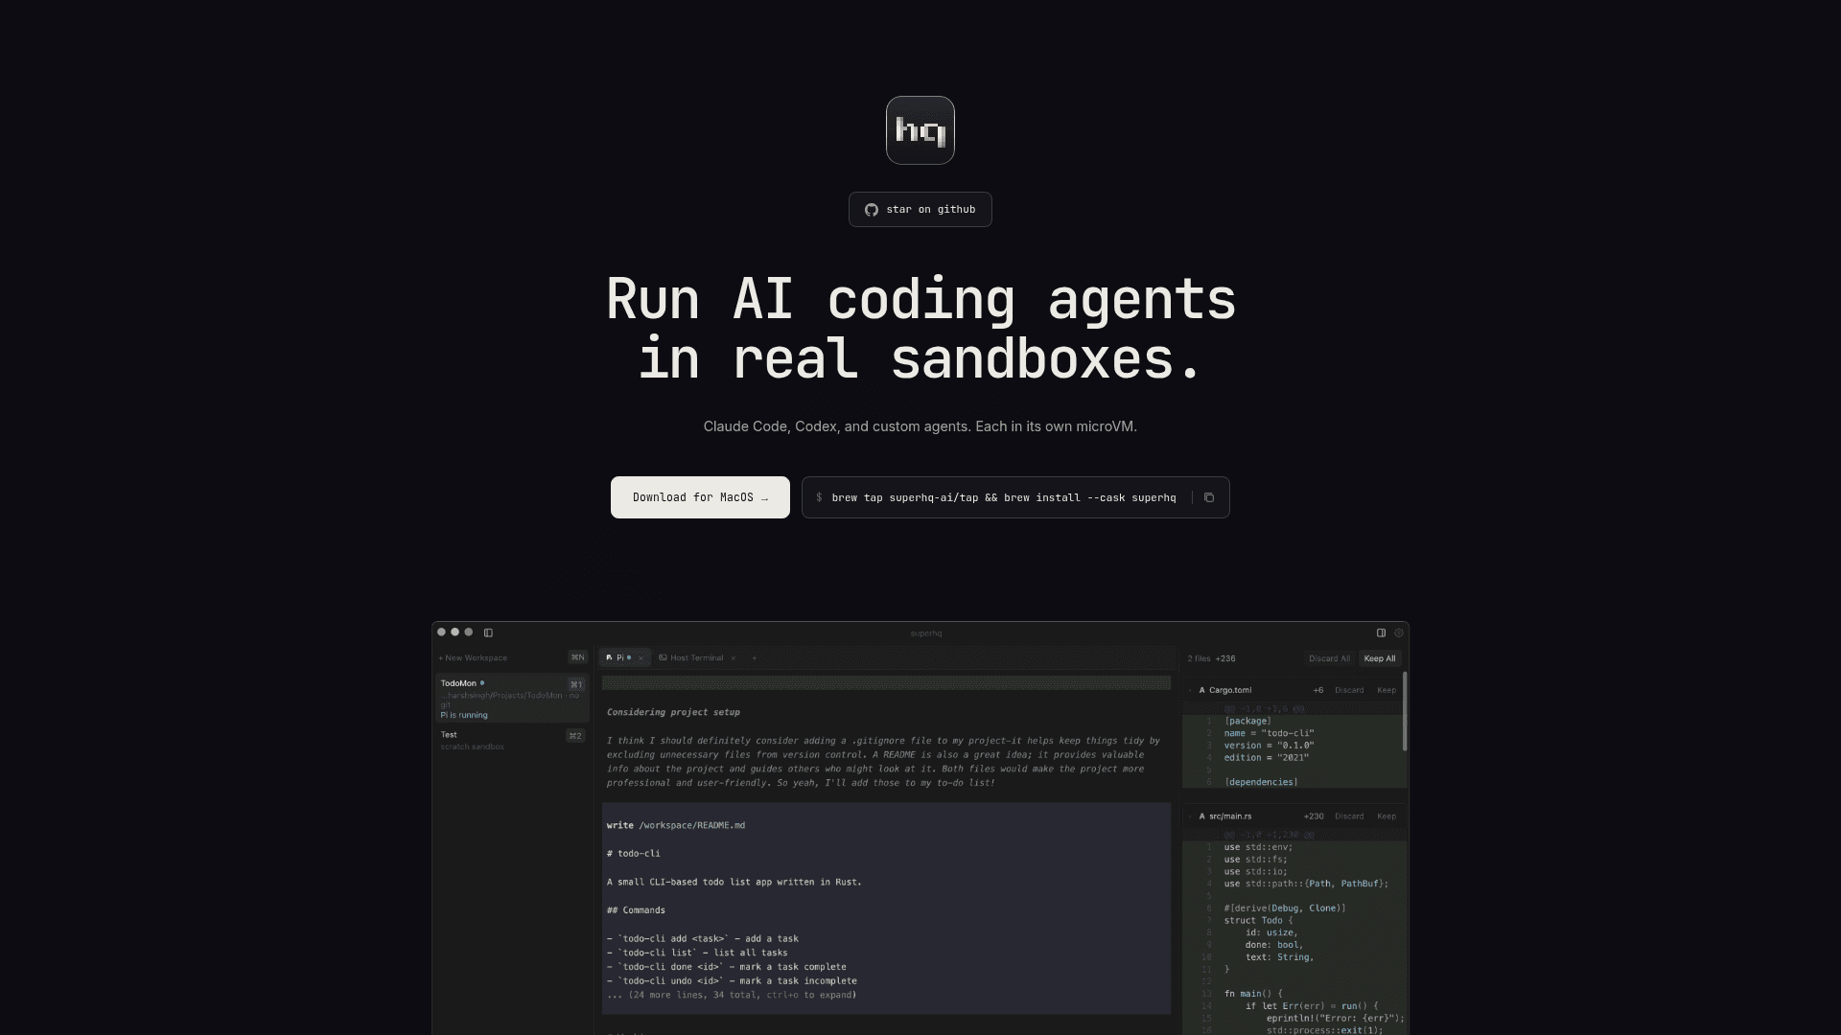
Task: Add a new tab with plus icon
Action: click(x=755, y=658)
